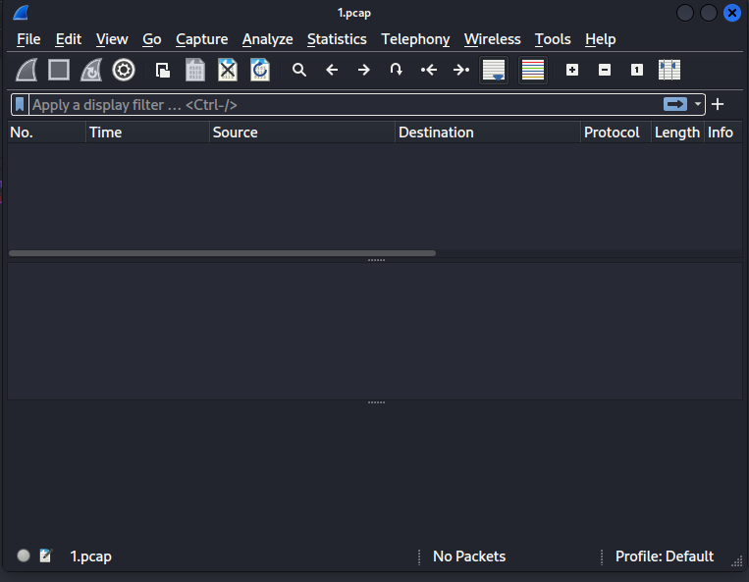Restart the current capture
This screenshot has width=749, height=582.
click(x=91, y=70)
